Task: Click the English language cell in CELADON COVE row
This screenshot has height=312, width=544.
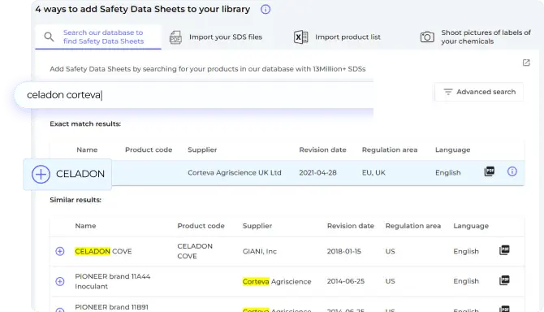Action: click(x=466, y=251)
